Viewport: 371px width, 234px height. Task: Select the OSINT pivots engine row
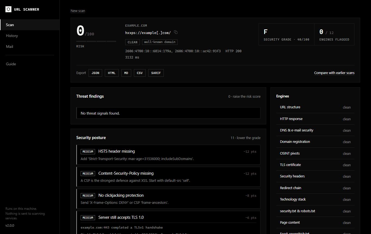(315, 153)
